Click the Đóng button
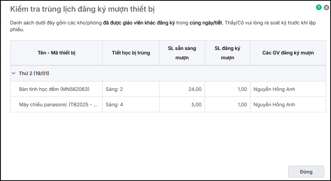The image size is (331, 181). 306,172
